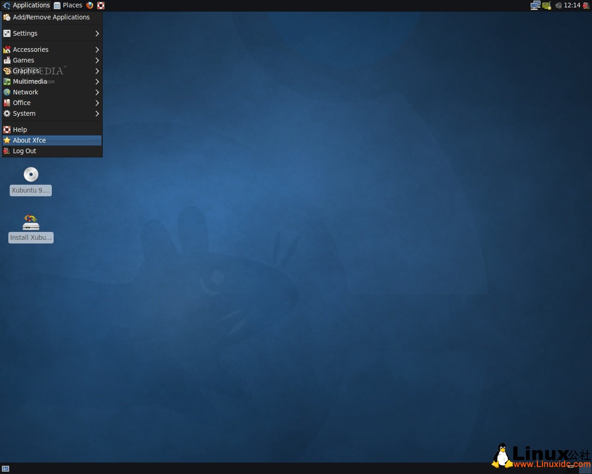Open the network connection tray icon
Viewport: 592px width, 474px height.
pos(547,5)
